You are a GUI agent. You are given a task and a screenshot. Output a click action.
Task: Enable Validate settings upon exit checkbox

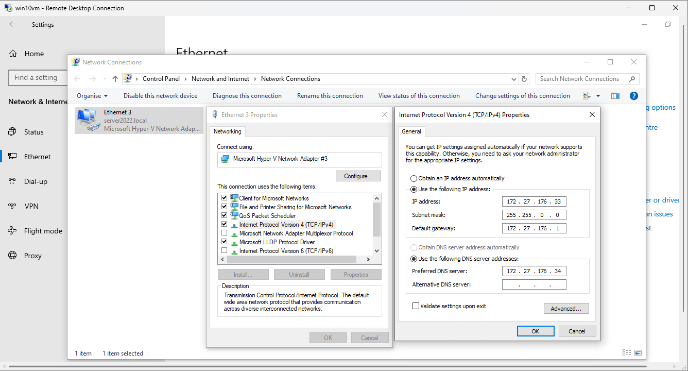[x=416, y=306]
